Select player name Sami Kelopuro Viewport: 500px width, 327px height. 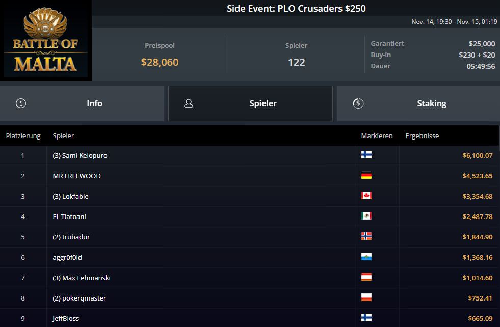coord(80,155)
